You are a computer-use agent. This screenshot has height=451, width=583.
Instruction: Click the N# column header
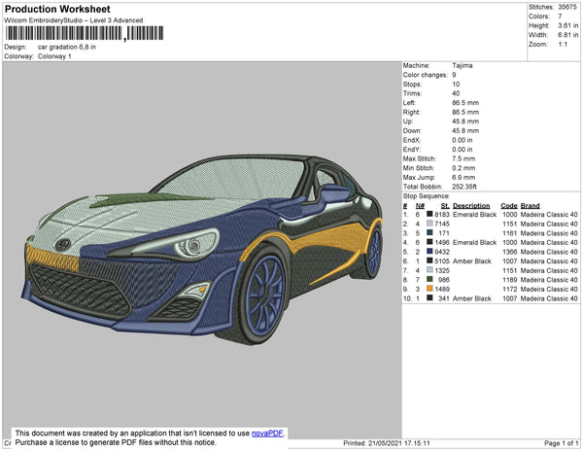420,206
